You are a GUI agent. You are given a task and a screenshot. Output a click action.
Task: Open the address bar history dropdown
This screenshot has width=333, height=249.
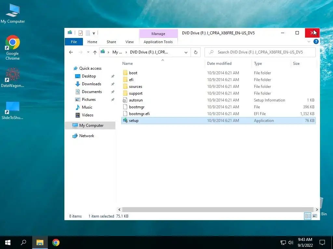pos(186,52)
